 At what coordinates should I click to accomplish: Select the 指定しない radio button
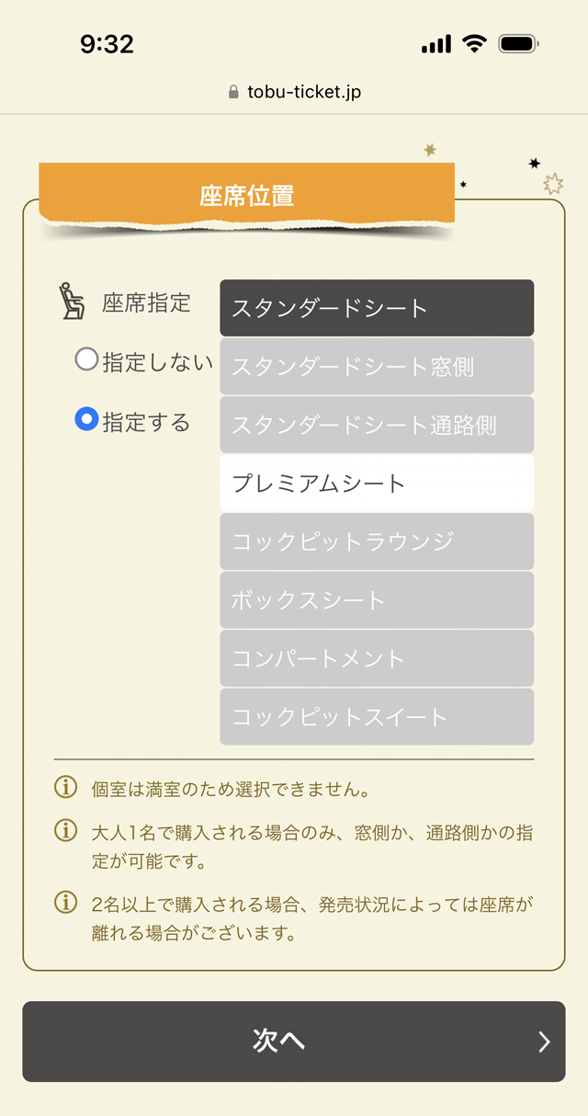86,359
